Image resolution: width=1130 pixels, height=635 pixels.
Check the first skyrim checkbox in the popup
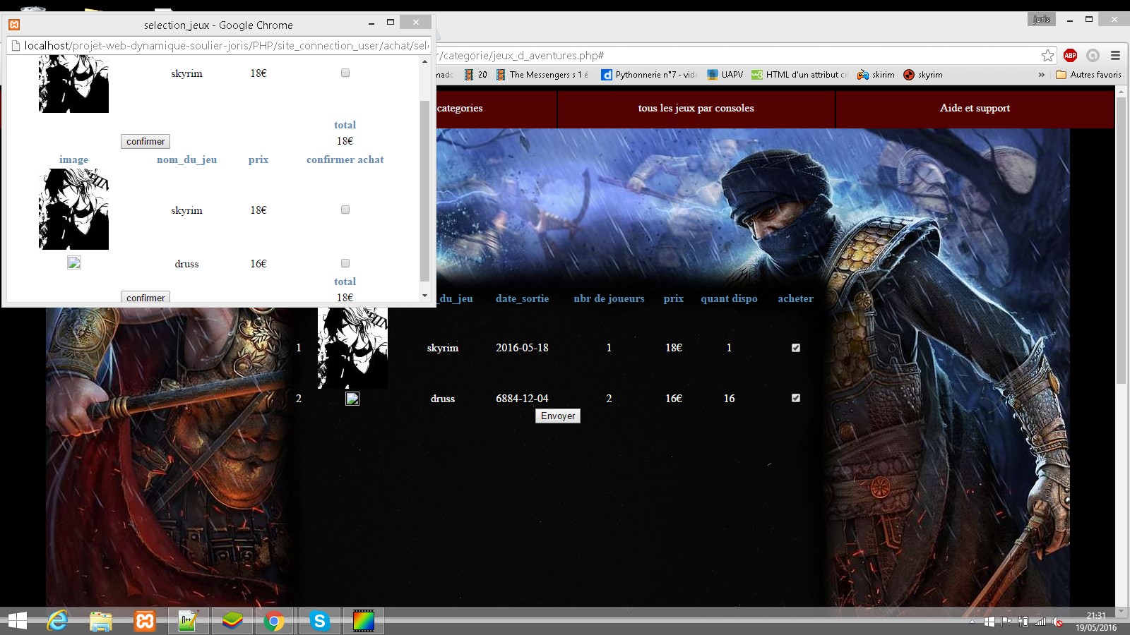(345, 73)
